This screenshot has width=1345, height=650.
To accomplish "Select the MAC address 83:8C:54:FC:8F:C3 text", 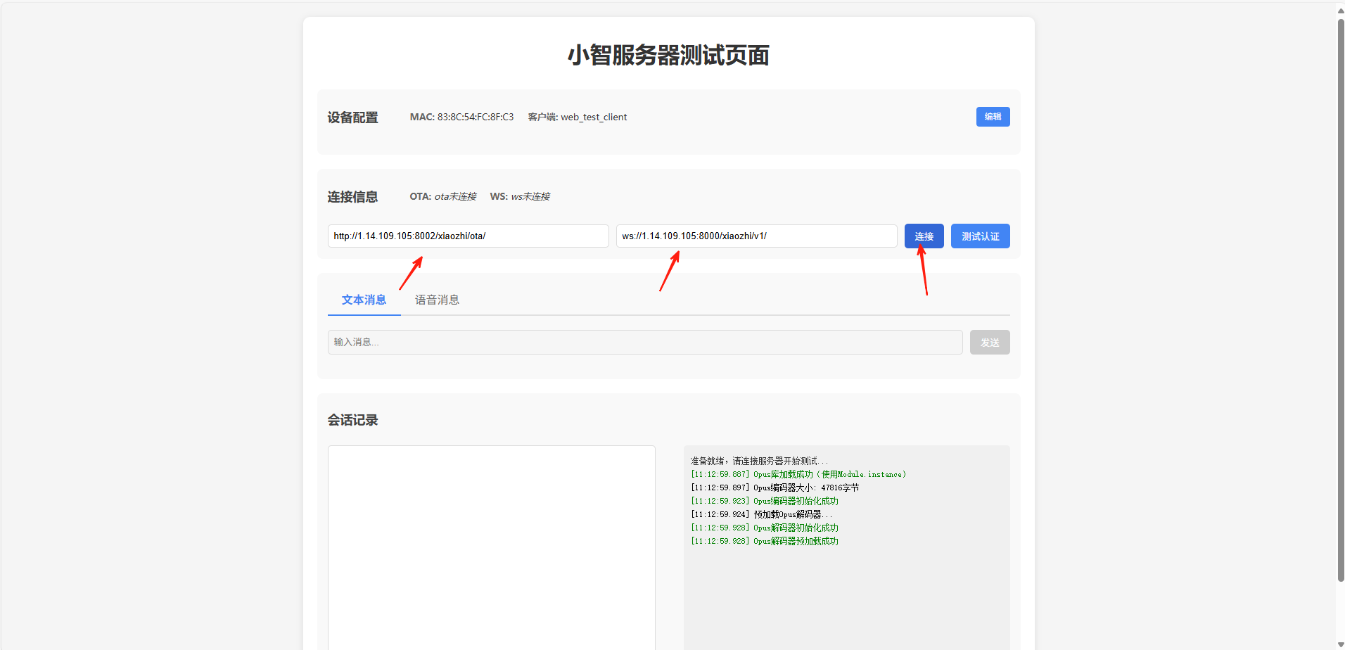I will coord(476,117).
